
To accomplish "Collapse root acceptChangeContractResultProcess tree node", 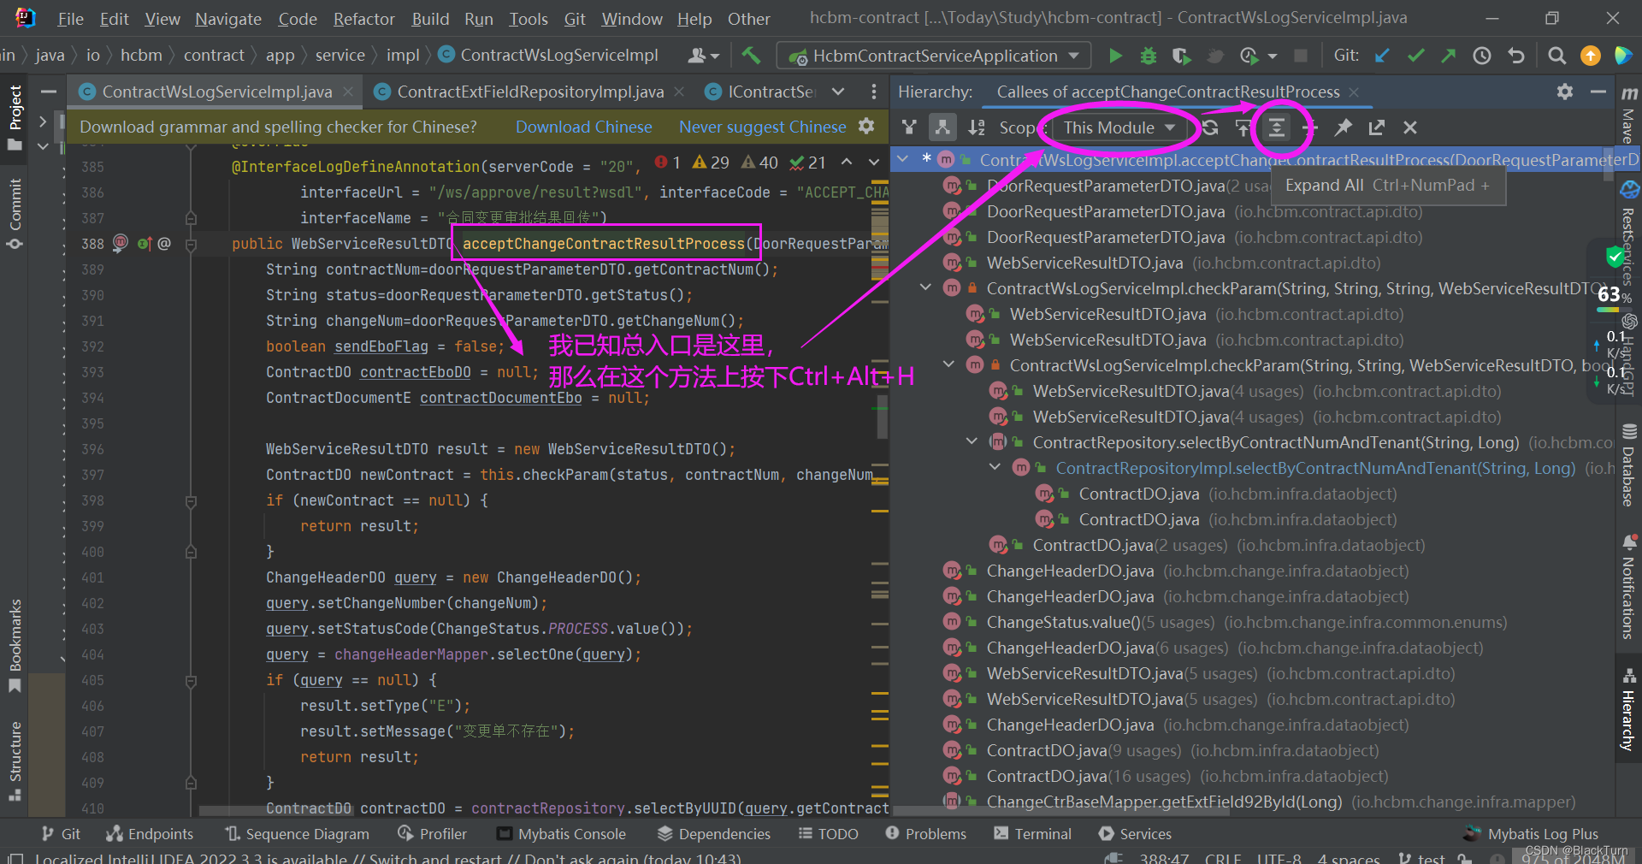I will point(901,159).
